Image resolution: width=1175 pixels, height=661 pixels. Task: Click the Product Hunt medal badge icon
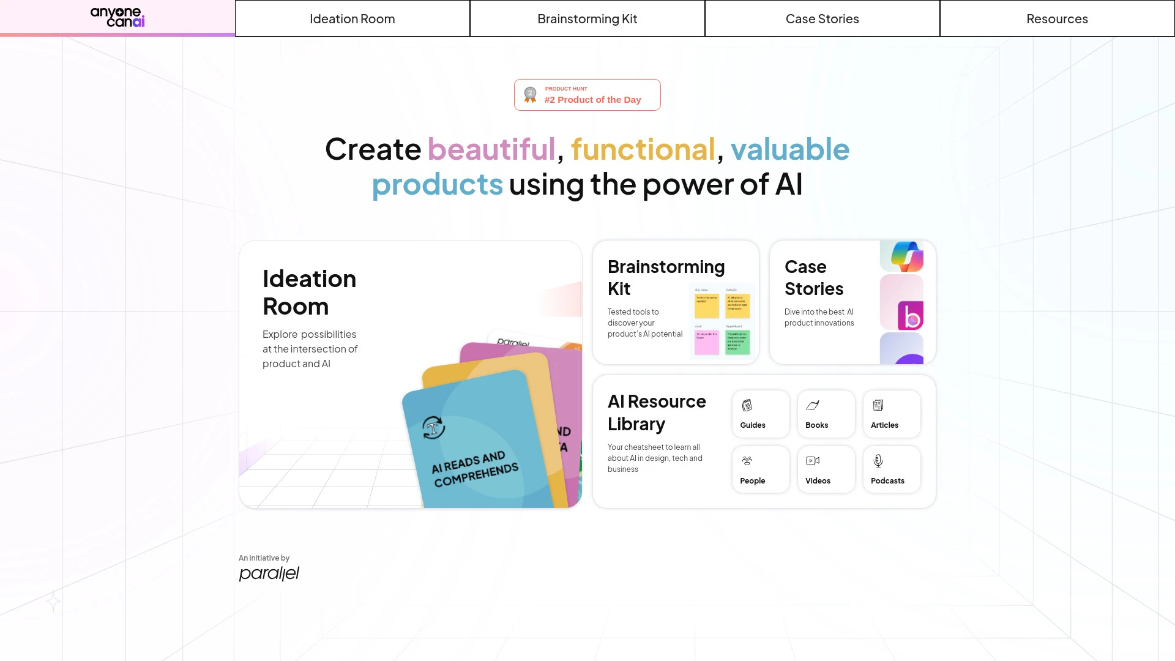pyautogui.click(x=531, y=94)
